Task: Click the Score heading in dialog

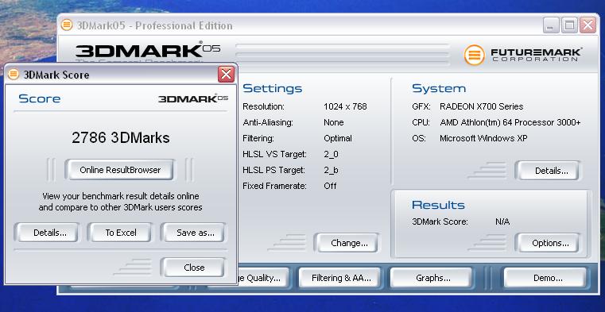Action: point(40,98)
